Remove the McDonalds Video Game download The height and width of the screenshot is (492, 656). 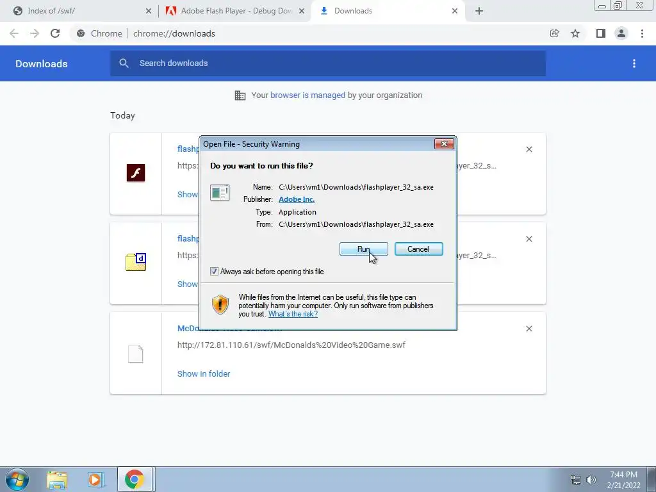coord(529,329)
